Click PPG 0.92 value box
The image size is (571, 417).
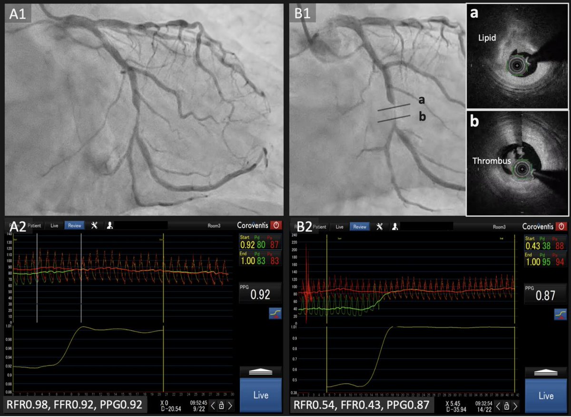click(x=260, y=292)
